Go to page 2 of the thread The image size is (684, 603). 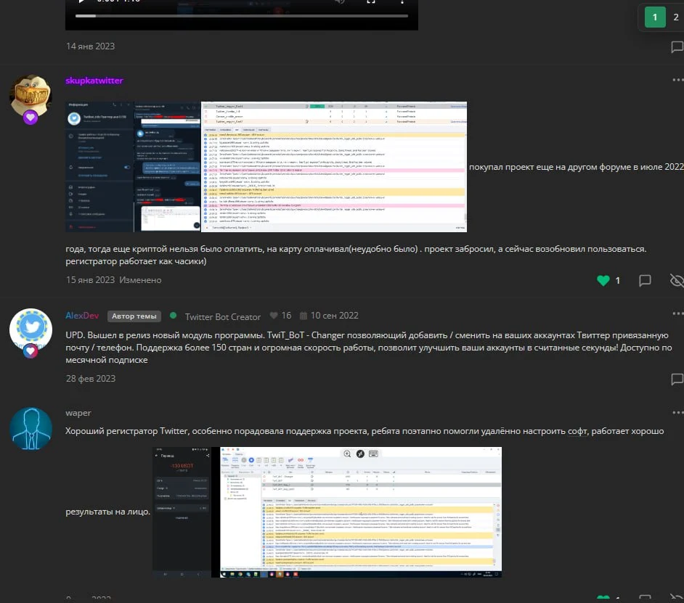point(676,17)
